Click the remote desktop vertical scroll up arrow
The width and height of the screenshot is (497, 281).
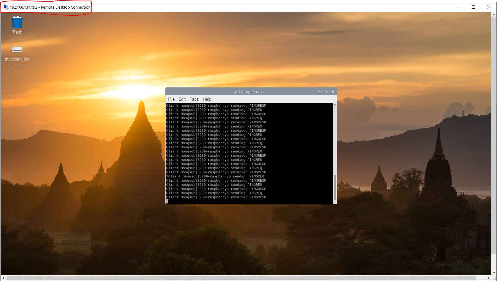click(494, 15)
